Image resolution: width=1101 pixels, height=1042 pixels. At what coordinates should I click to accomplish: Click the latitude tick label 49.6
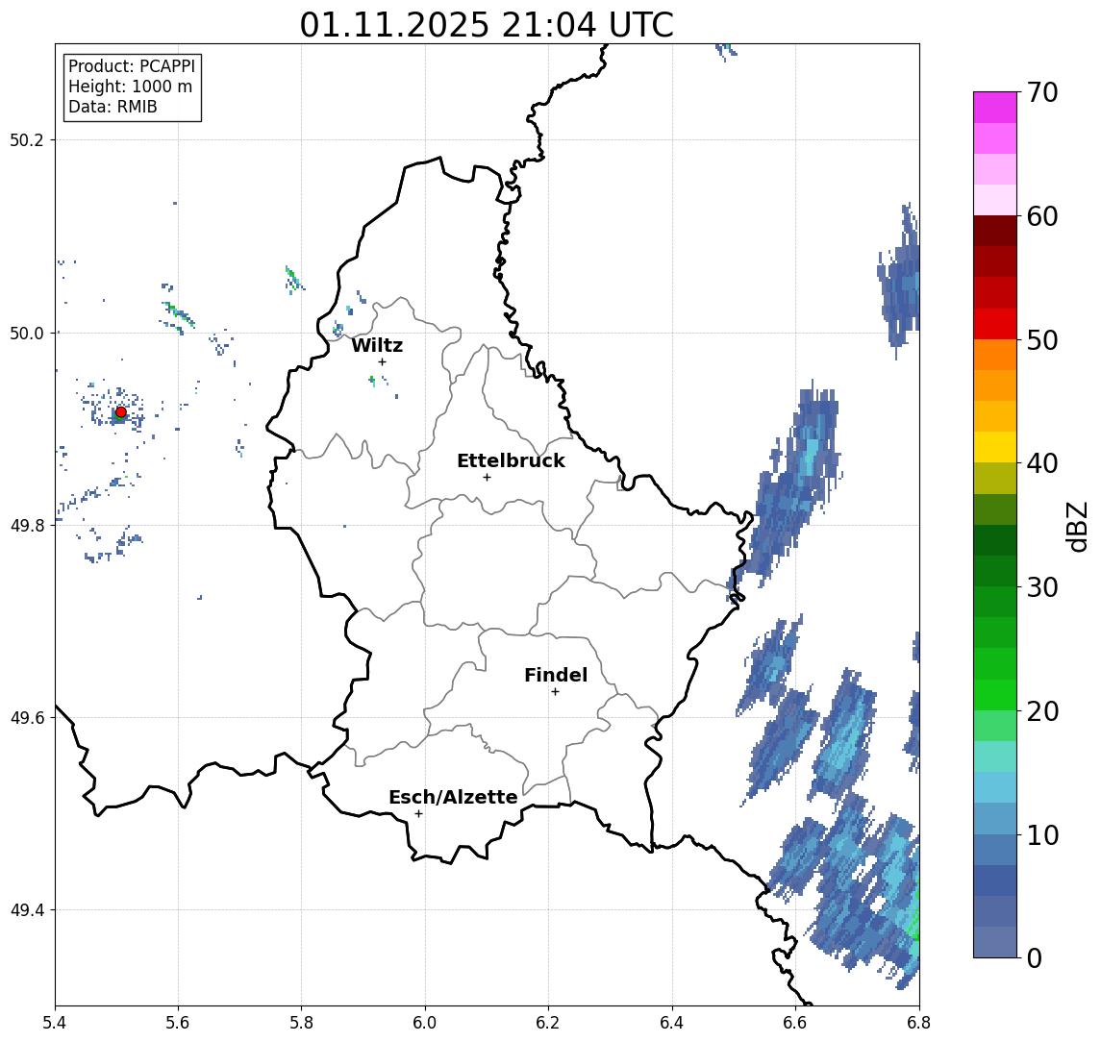point(27,718)
